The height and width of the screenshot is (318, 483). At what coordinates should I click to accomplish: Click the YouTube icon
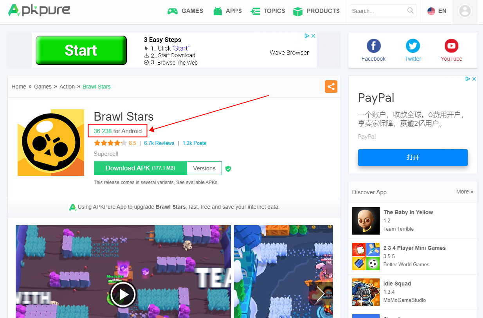(451, 46)
